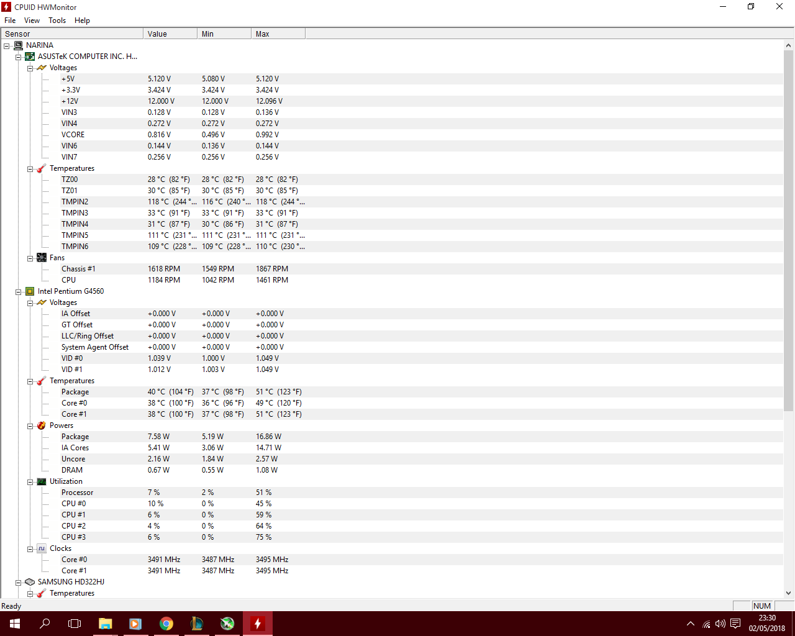Open the media player taskbar icon
The width and height of the screenshot is (795, 636).
click(x=135, y=624)
